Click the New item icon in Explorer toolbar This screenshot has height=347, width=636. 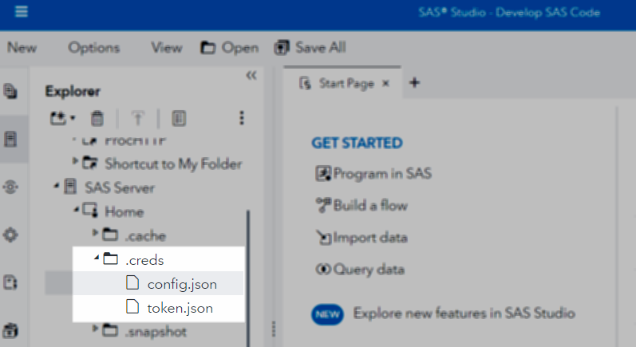coord(58,118)
